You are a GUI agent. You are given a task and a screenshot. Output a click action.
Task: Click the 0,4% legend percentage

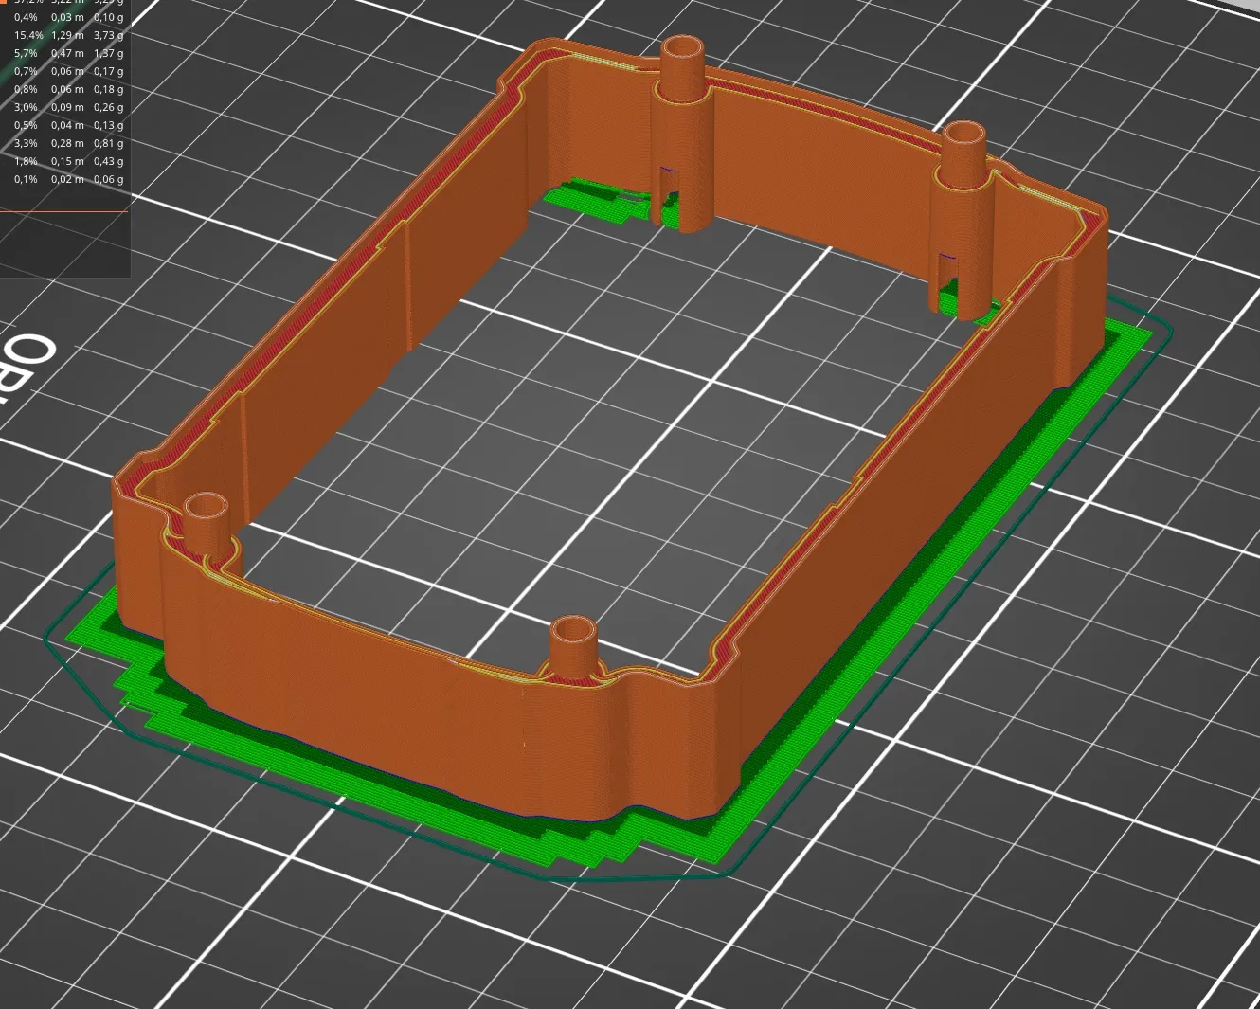[x=26, y=17]
